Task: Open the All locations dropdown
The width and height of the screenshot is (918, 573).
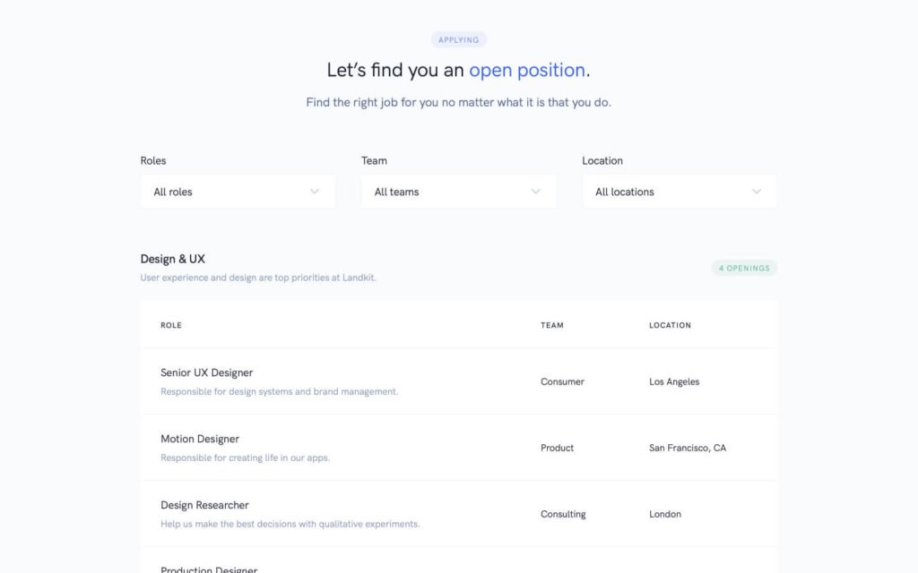Action: (679, 192)
